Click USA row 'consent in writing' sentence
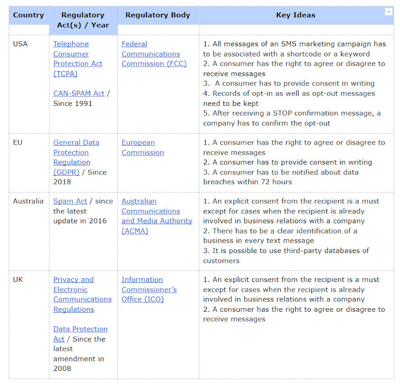This screenshot has width=400, height=386. (x=289, y=84)
